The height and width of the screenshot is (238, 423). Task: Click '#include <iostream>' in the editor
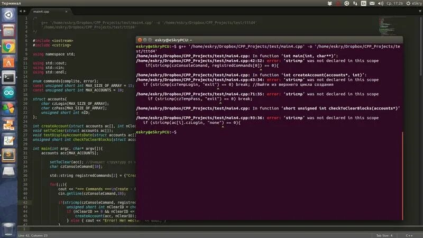[53, 41]
